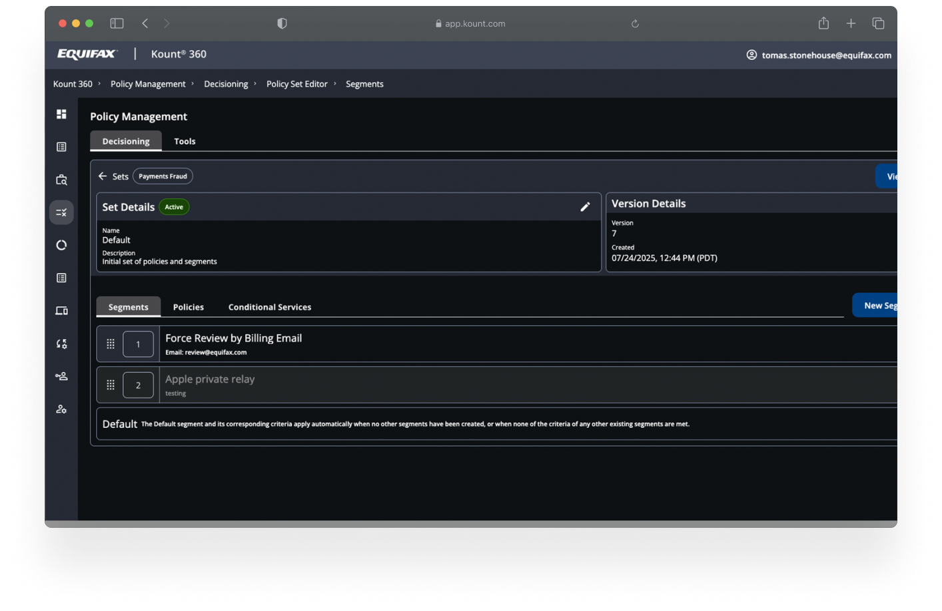This screenshot has height=611, width=942.
Task: Click the Name value Default in Set Details
Action: coord(116,240)
